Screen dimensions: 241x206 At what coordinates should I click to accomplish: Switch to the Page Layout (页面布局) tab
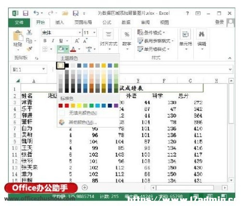coord(83,23)
